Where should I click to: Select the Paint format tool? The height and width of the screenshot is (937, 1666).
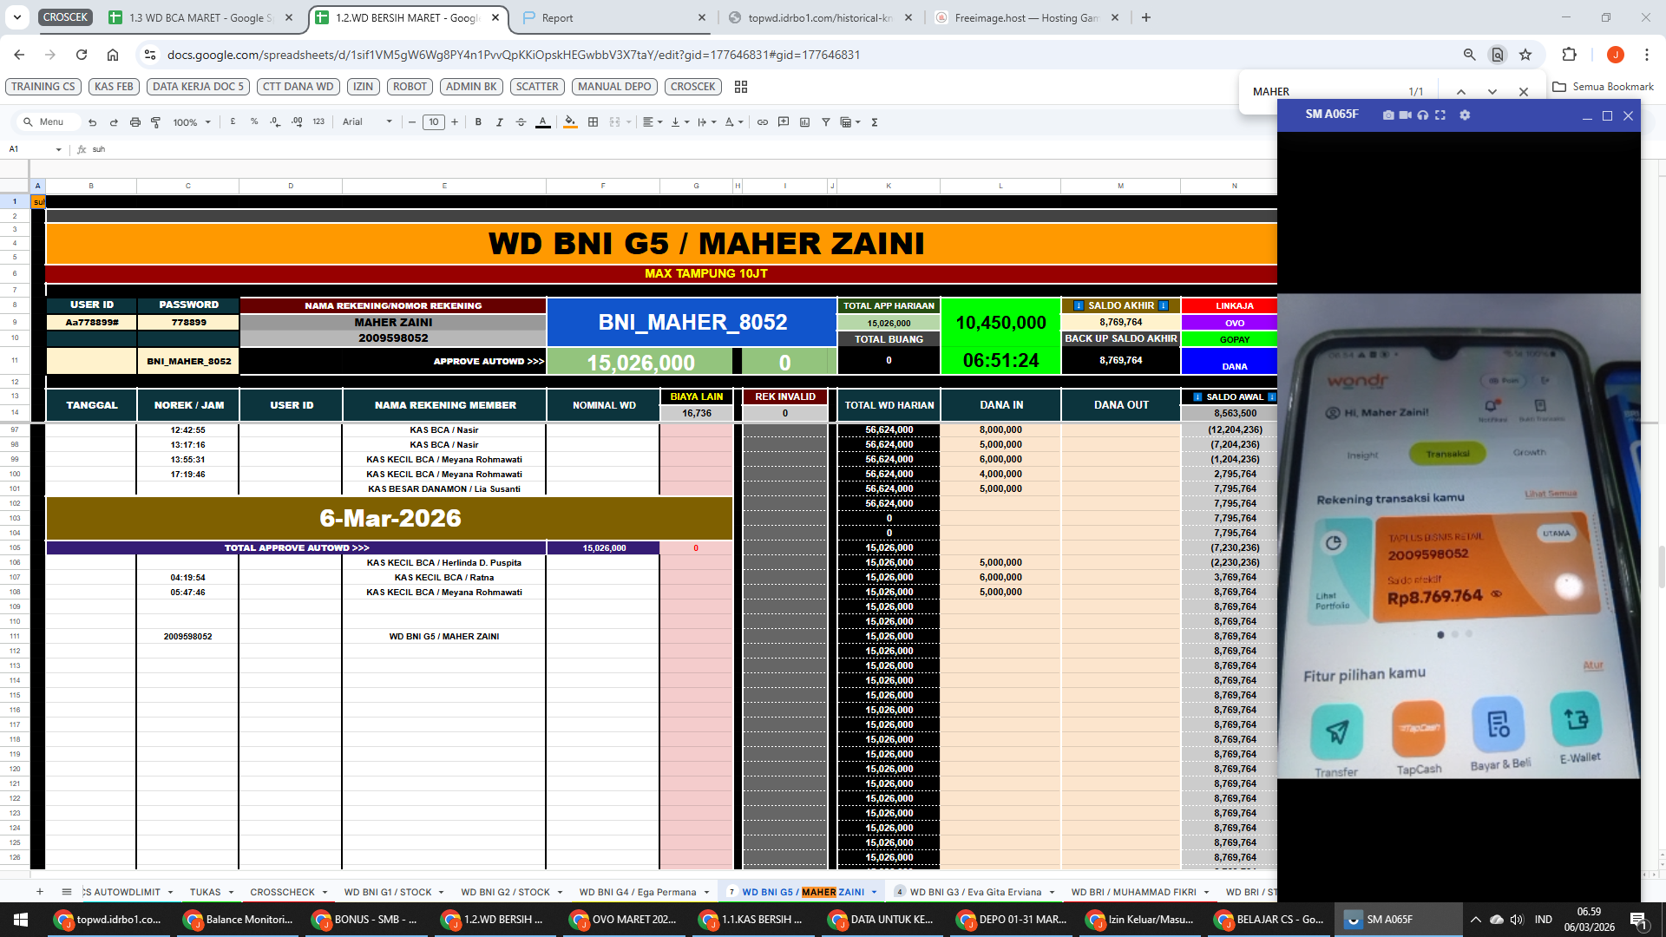(x=156, y=122)
